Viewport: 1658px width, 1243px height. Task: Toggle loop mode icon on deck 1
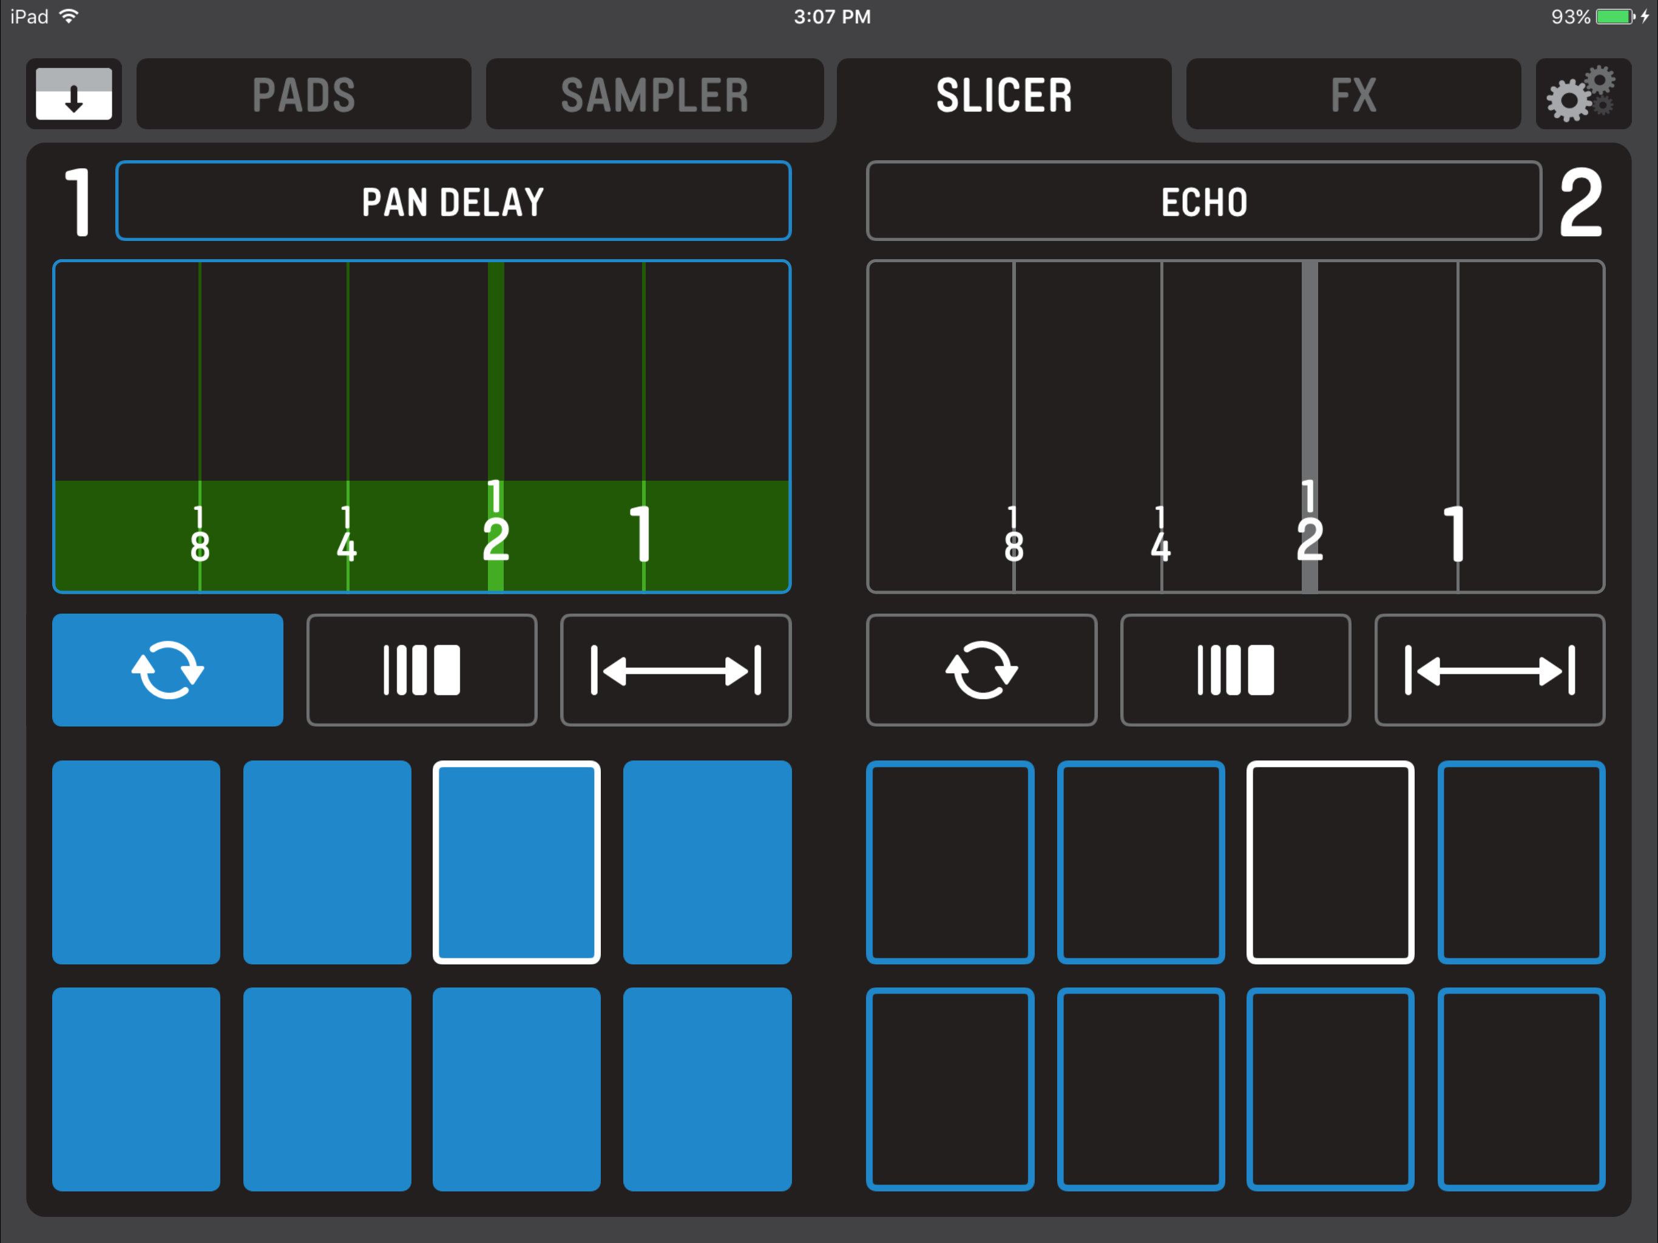pyautogui.click(x=167, y=669)
